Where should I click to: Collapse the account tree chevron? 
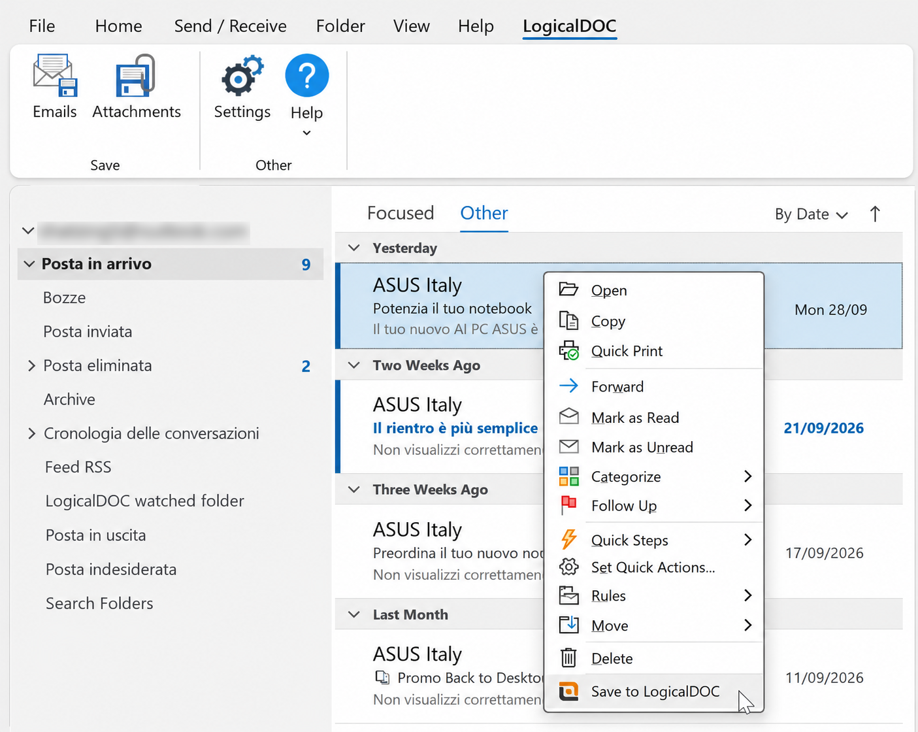(28, 230)
